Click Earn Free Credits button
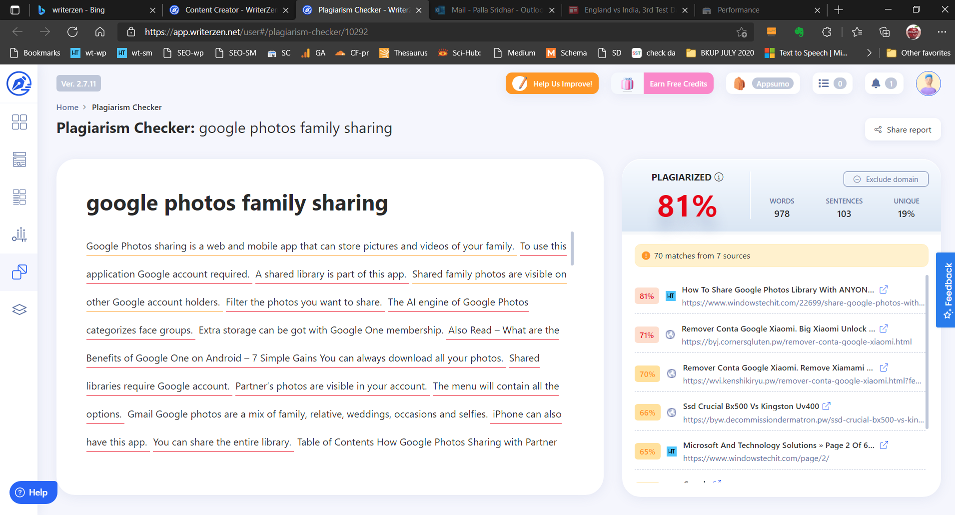The width and height of the screenshot is (955, 515). 678,83
